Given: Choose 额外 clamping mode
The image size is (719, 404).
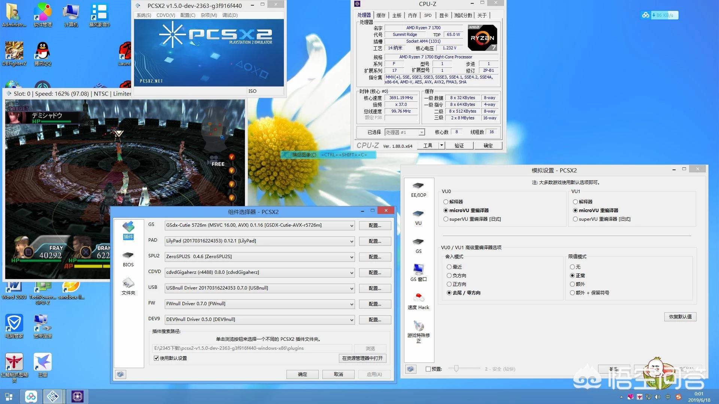Looking at the screenshot, I should [x=577, y=284].
